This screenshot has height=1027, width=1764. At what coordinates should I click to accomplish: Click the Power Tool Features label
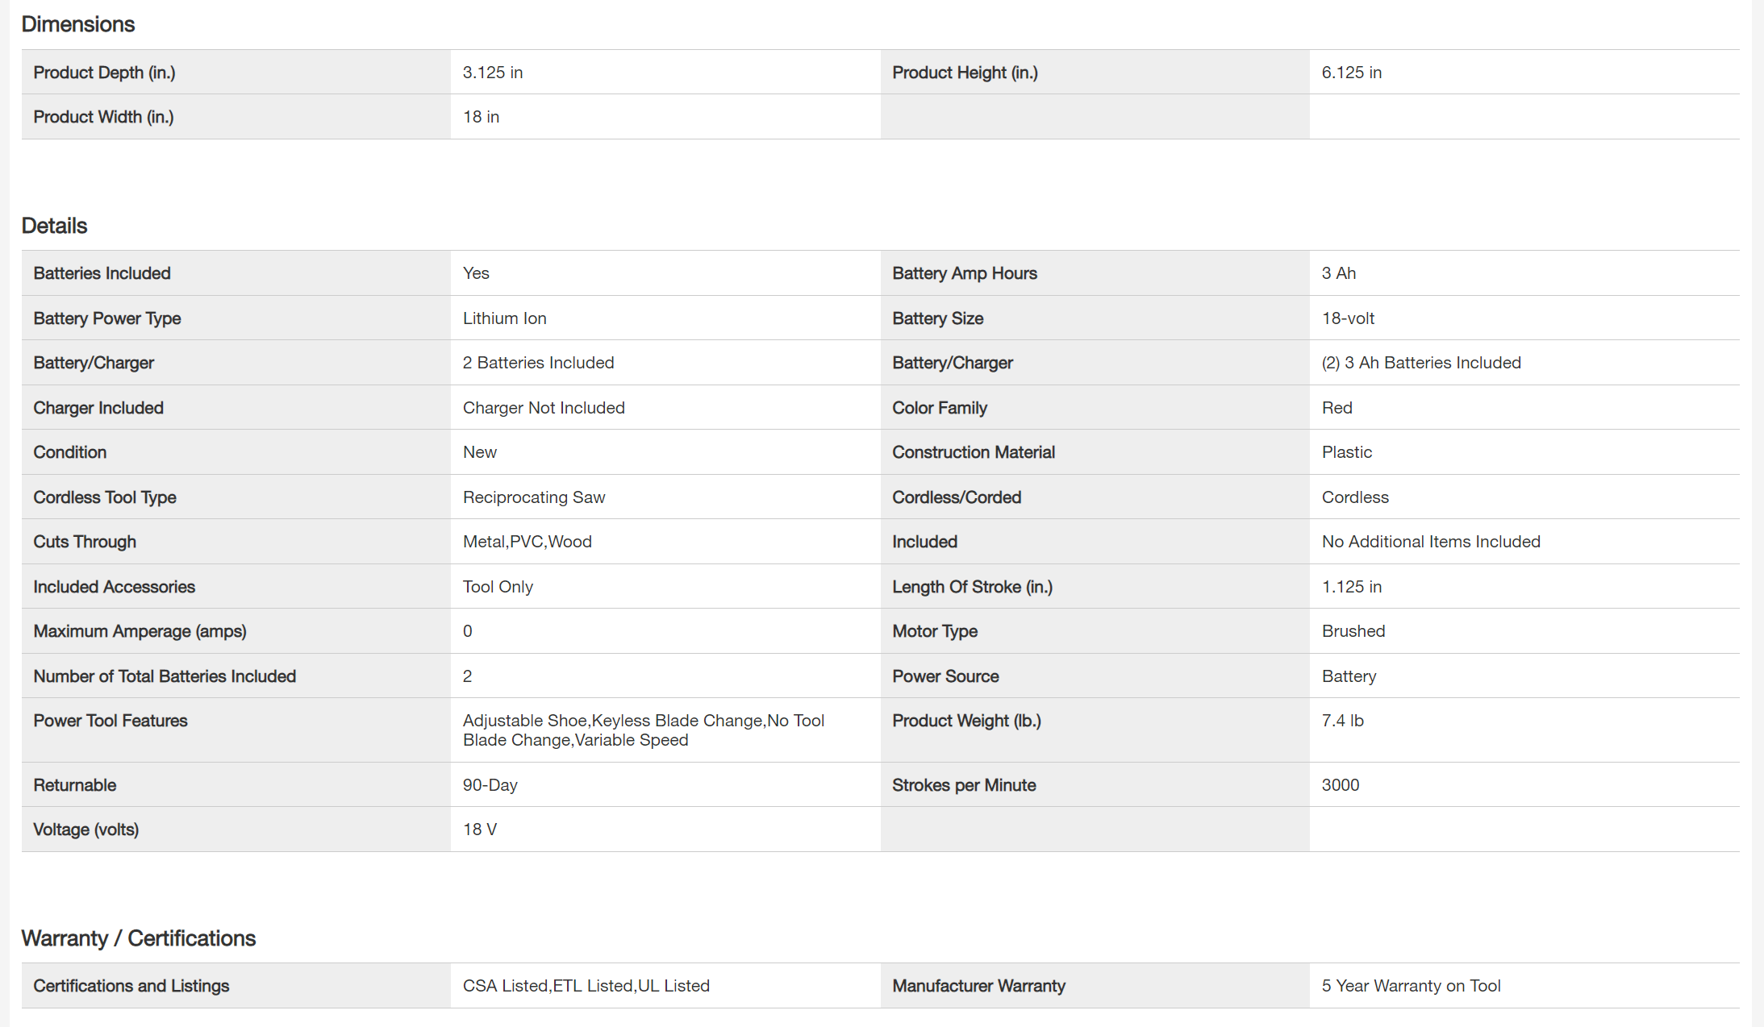[110, 721]
